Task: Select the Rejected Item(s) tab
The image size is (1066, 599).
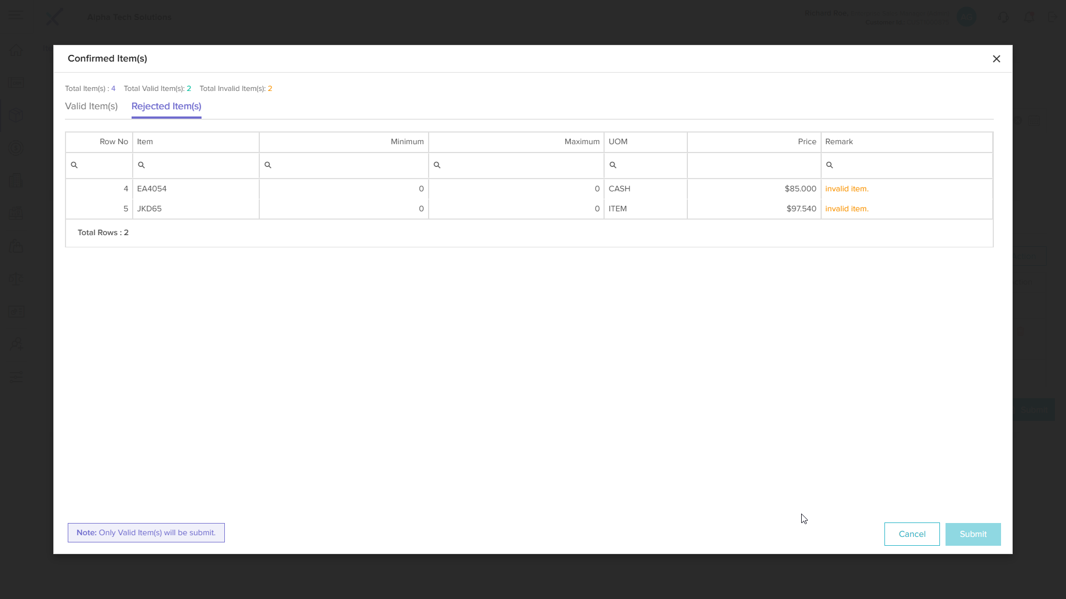Action: click(x=166, y=106)
